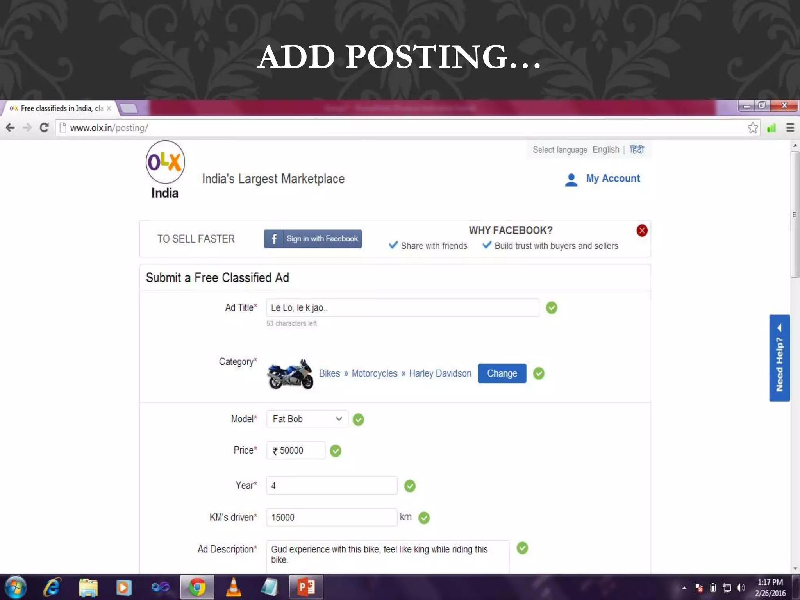The image size is (800, 600).
Task: Click the bookmark star icon
Action: [752, 128]
